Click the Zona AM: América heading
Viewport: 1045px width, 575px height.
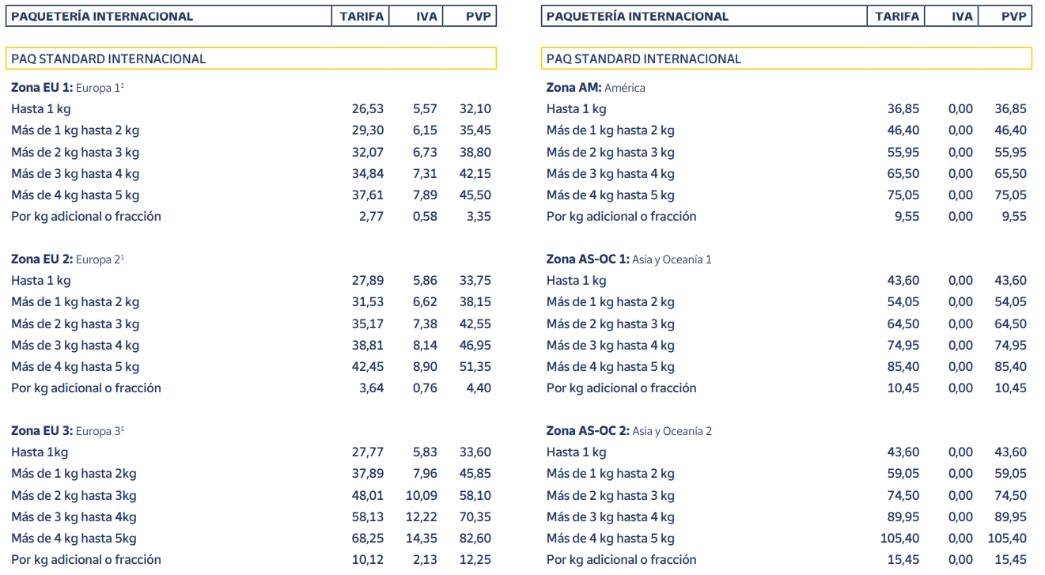tap(595, 88)
